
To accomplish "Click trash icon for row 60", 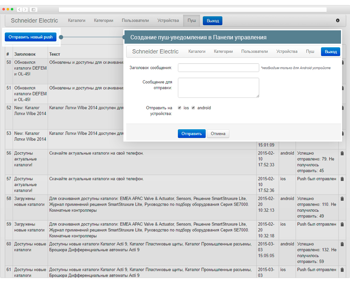I will coord(342,244).
